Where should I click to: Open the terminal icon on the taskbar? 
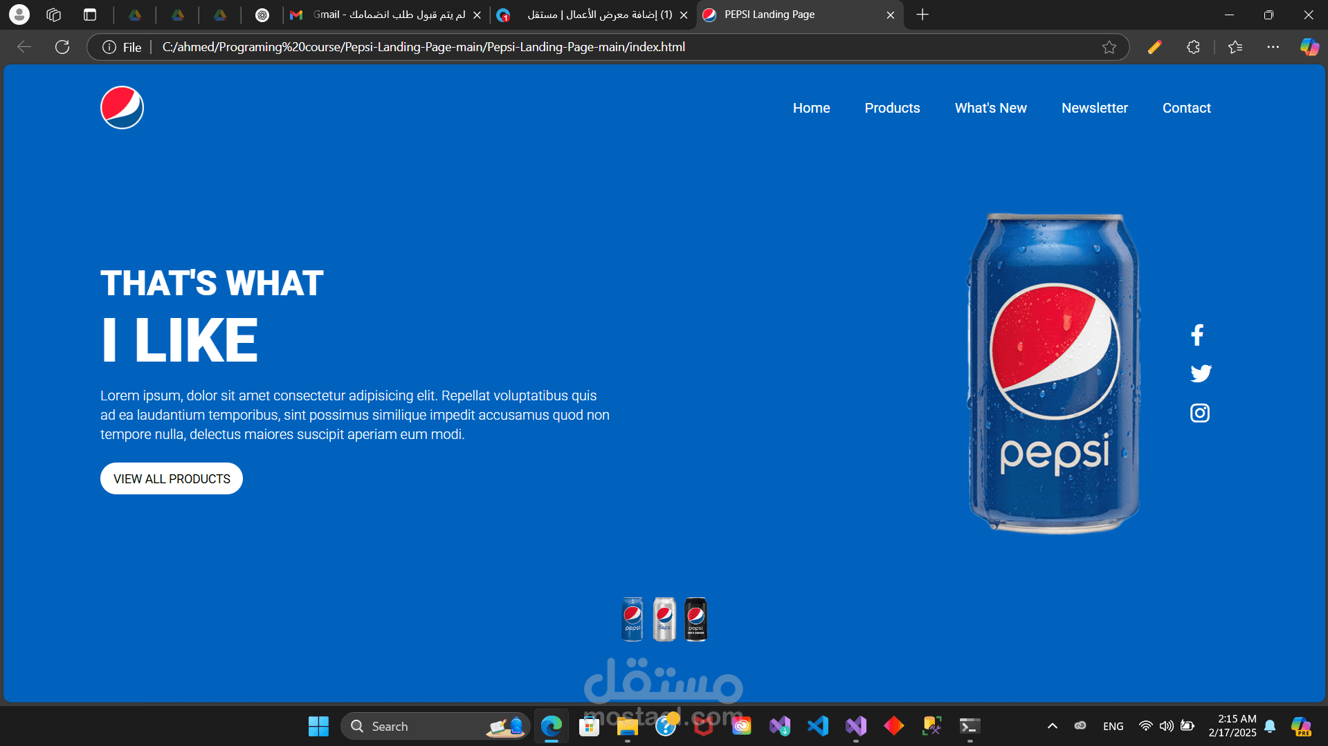tap(970, 726)
